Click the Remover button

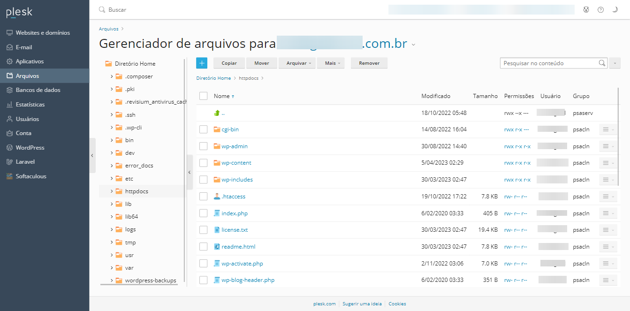[x=369, y=63]
